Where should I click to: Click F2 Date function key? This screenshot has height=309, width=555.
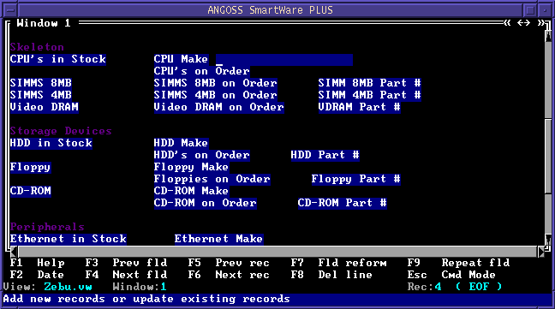(37, 275)
